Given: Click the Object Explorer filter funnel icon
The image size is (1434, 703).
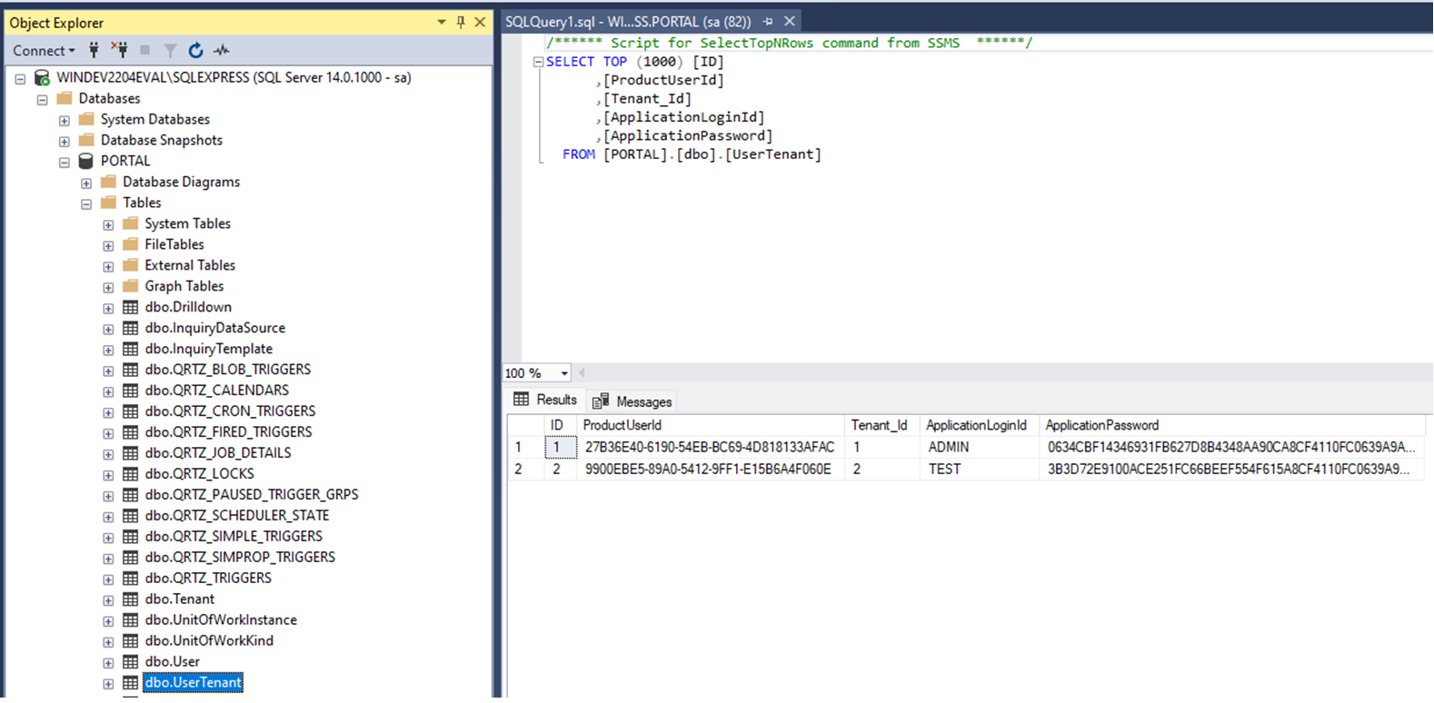Looking at the screenshot, I should pos(170,50).
